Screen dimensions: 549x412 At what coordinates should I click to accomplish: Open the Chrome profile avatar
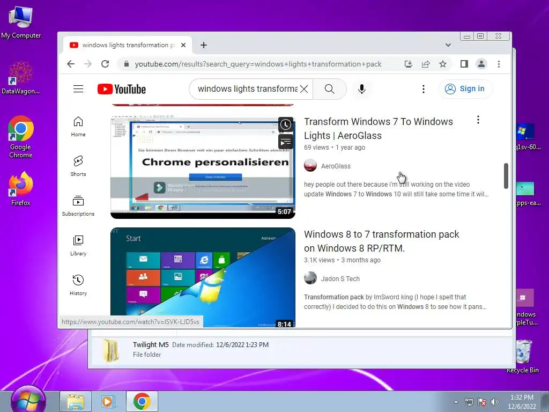[481, 64]
